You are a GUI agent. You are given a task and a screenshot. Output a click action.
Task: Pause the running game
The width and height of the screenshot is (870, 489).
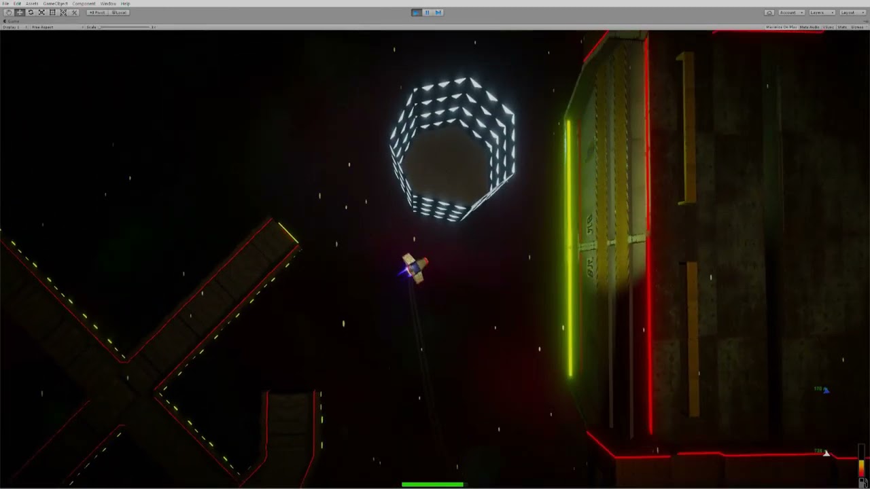point(427,12)
